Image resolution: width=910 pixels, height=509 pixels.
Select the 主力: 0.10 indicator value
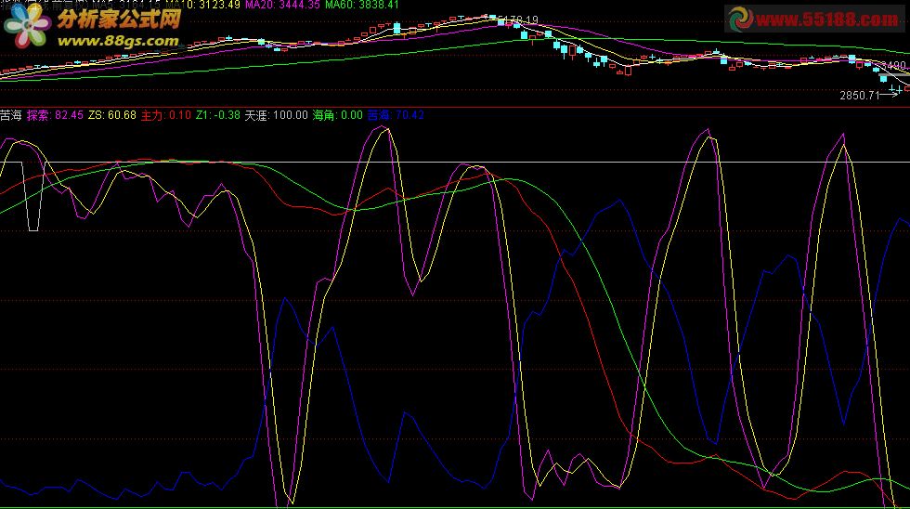166,115
